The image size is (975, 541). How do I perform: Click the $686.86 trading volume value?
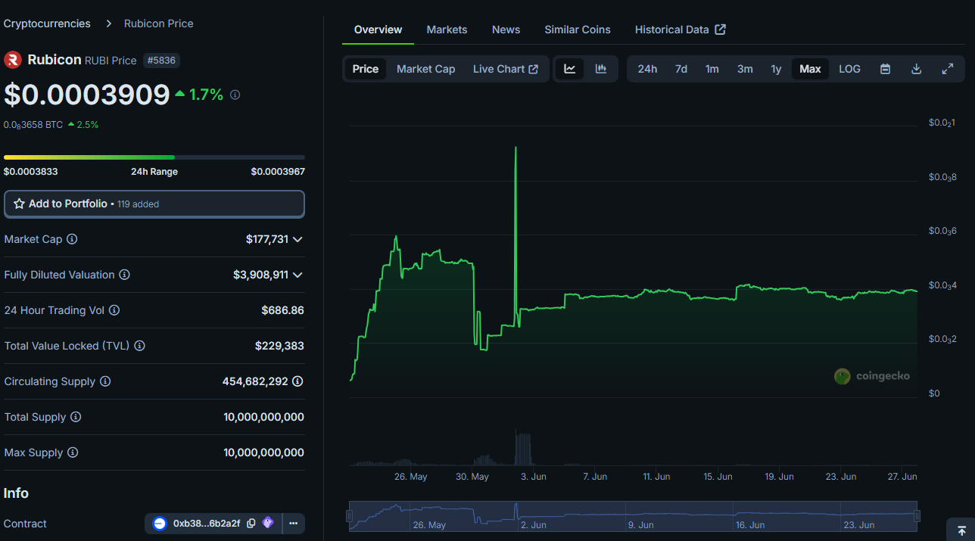pos(282,310)
